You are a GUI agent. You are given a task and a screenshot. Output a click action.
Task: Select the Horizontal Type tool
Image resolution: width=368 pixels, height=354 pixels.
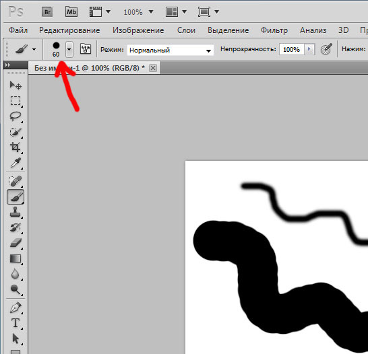(16, 323)
